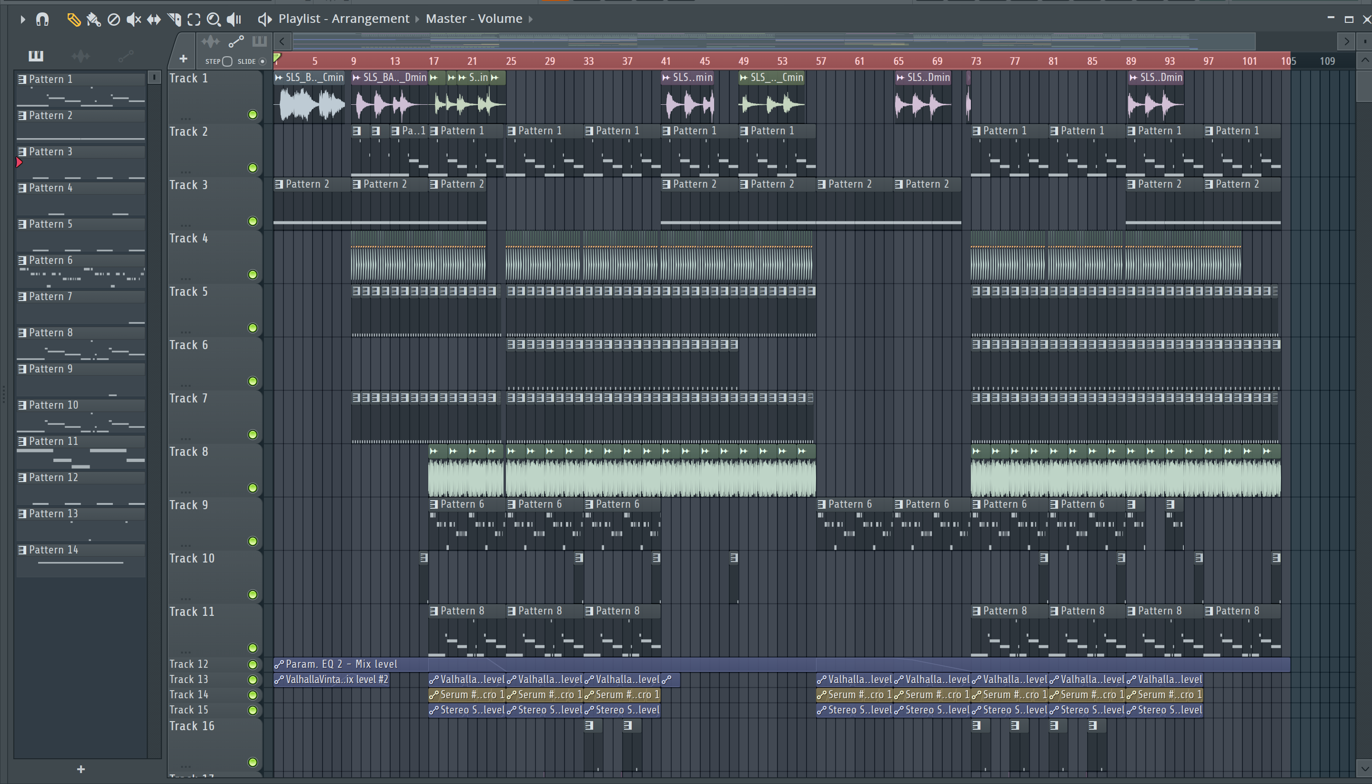Select the Mute tool
Screen dimensions: 1372x784
[x=133, y=20]
